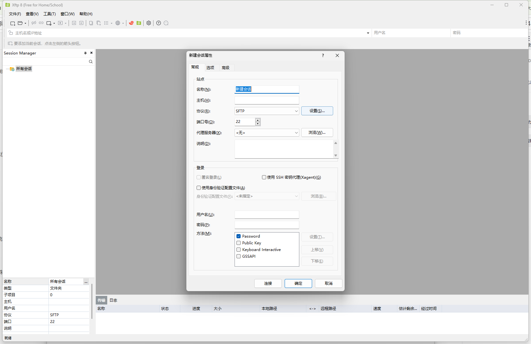
Task: Expand the globe encoding dropdown arrow
Action: click(x=123, y=23)
